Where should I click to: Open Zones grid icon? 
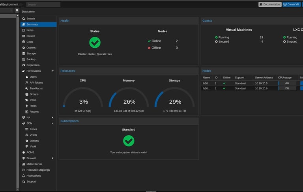tap(27, 129)
